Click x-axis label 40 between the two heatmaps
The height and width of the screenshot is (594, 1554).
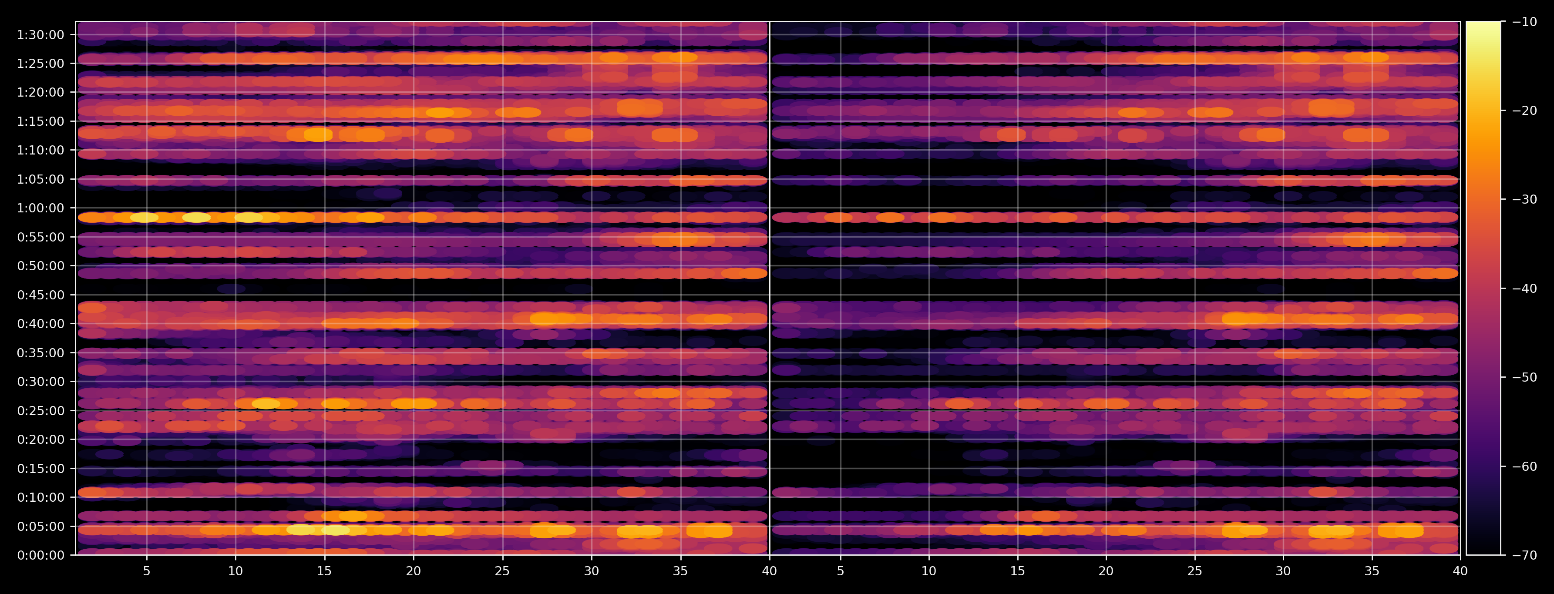click(769, 571)
